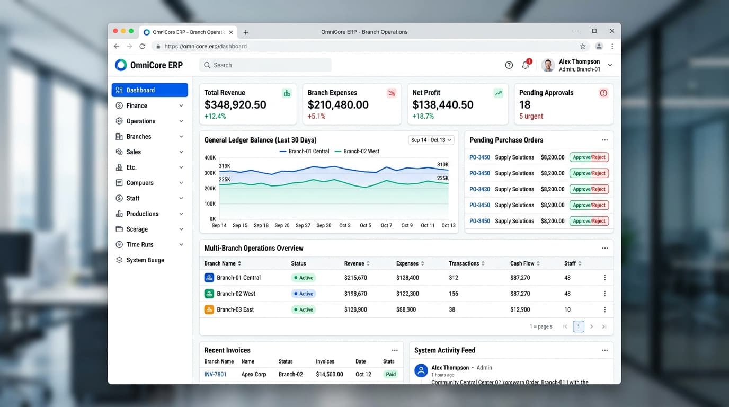Open row actions for Branch-03 East
Image resolution: width=729 pixels, height=407 pixels.
click(x=604, y=309)
